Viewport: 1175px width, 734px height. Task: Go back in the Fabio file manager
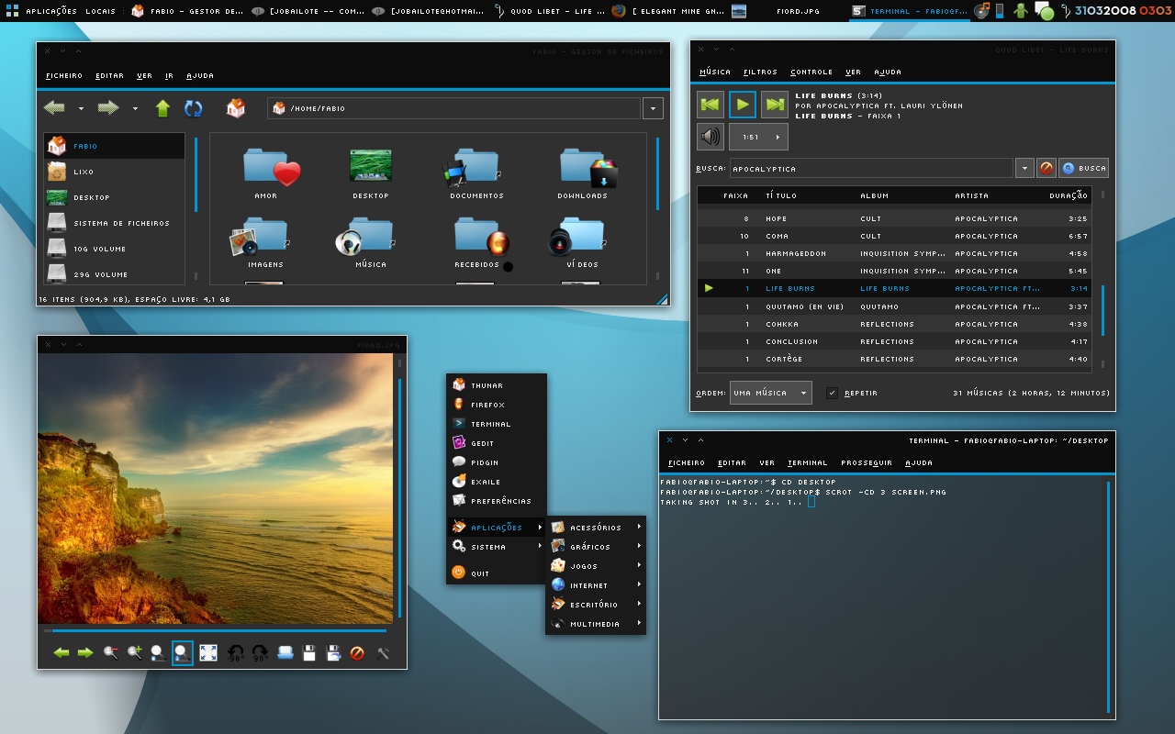(55, 108)
